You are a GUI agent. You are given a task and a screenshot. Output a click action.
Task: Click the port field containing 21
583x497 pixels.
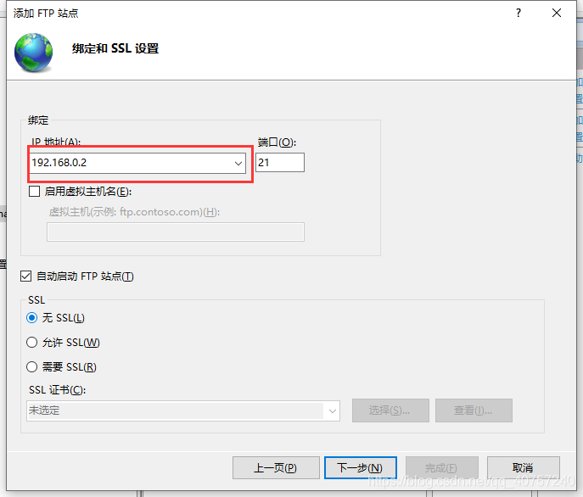tap(279, 163)
